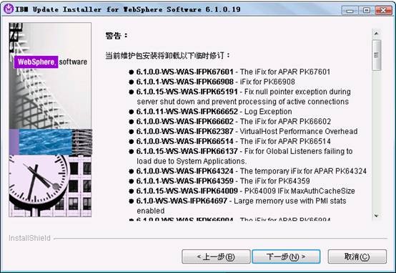Select text 6.1.0.15-WS-WAS-IFPK66137
The width and height of the screenshot is (396, 273).
click(187, 151)
